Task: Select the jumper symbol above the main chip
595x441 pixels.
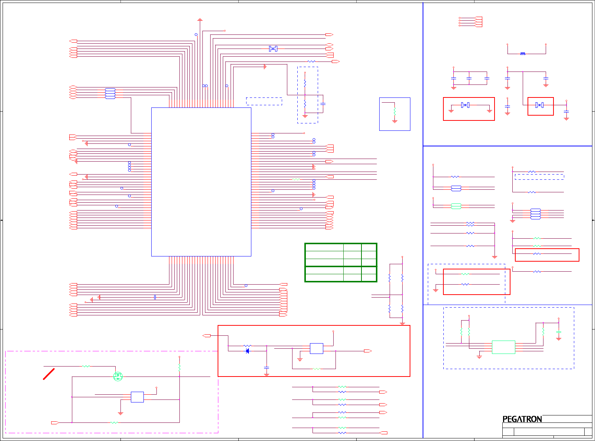Action: (x=273, y=49)
